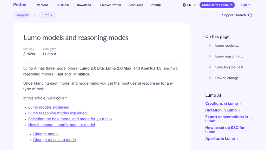Open the Support search magnifier icon
The image size is (266, 150).
[x=250, y=15]
